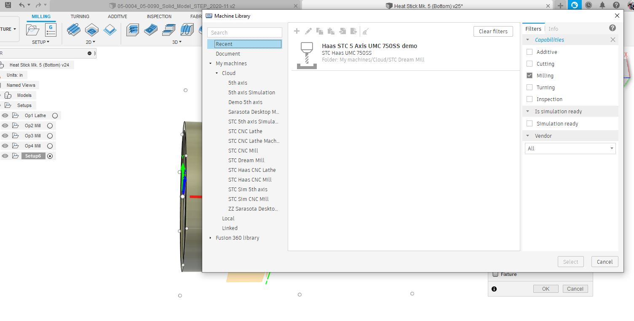The width and height of the screenshot is (634, 321).
Task: Select the Face milling tool
Action: 110,30
